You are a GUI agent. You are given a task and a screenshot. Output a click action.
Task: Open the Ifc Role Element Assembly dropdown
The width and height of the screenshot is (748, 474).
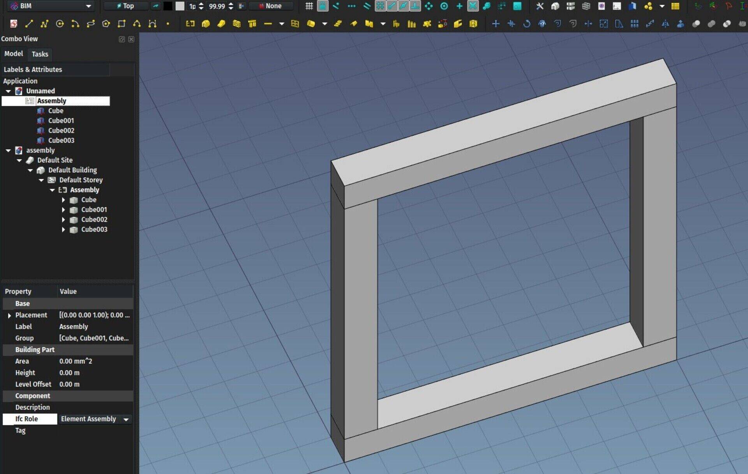point(126,419)
